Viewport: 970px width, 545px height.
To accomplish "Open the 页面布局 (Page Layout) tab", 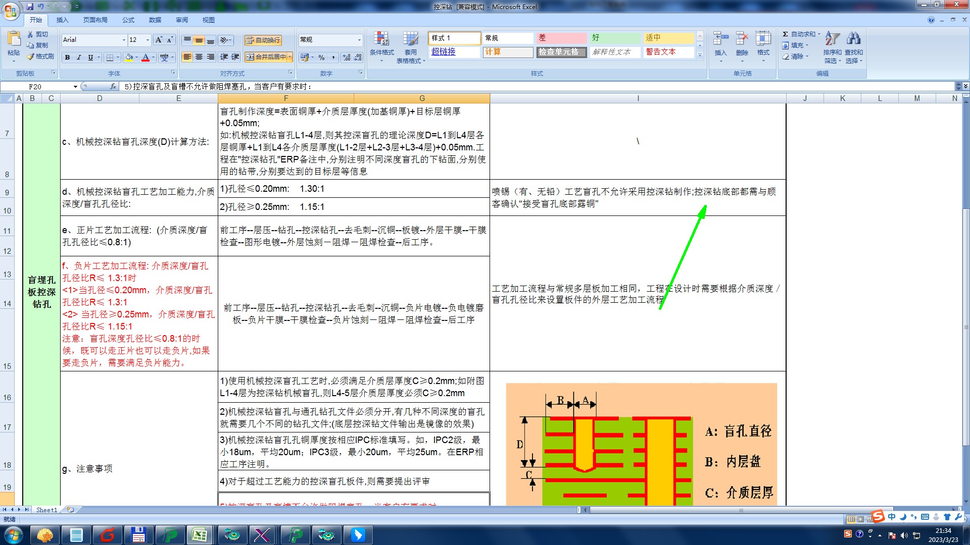I will click(x=95, y=20).
